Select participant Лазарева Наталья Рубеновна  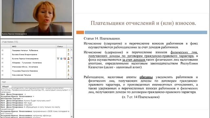[25, 50]
